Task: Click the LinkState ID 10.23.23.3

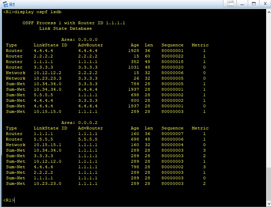Action: pos(48,78)
